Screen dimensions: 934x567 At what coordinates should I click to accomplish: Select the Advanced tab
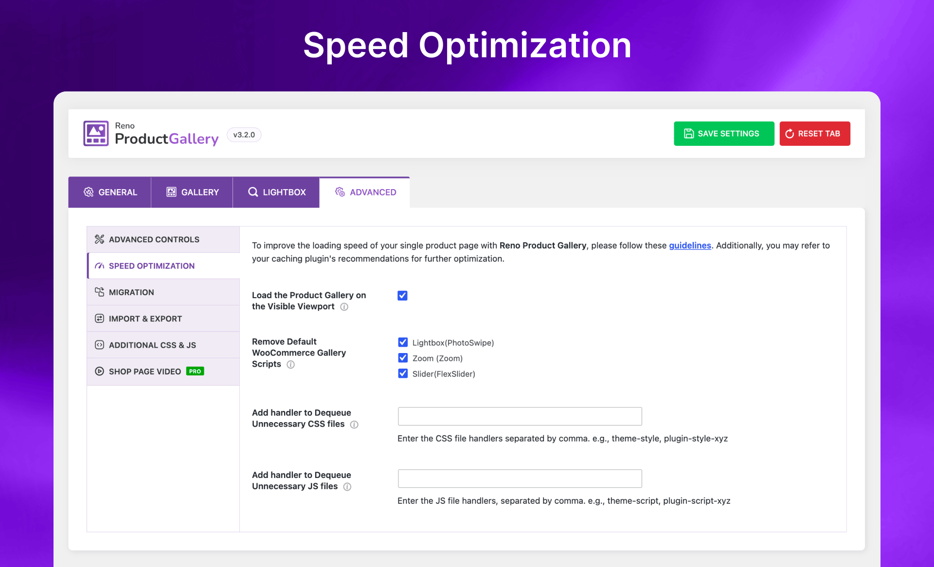coord(364,192)
